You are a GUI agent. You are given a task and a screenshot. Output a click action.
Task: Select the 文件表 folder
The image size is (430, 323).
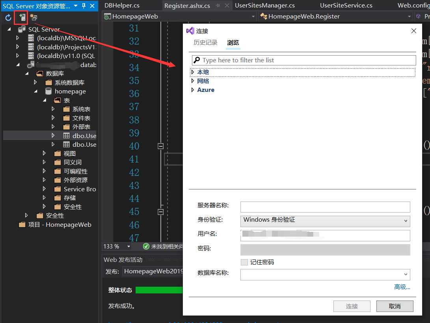[x=81, y=118]
